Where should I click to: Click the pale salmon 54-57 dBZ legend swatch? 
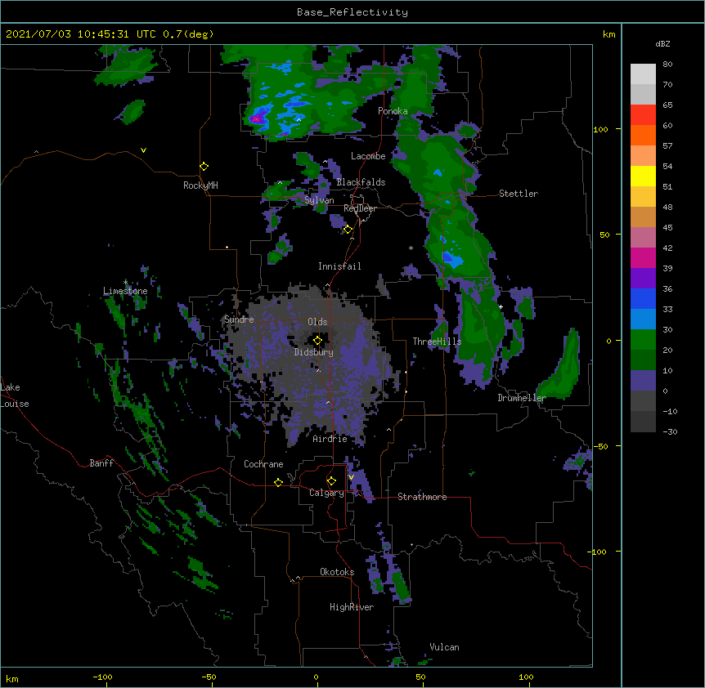(643, 156)
